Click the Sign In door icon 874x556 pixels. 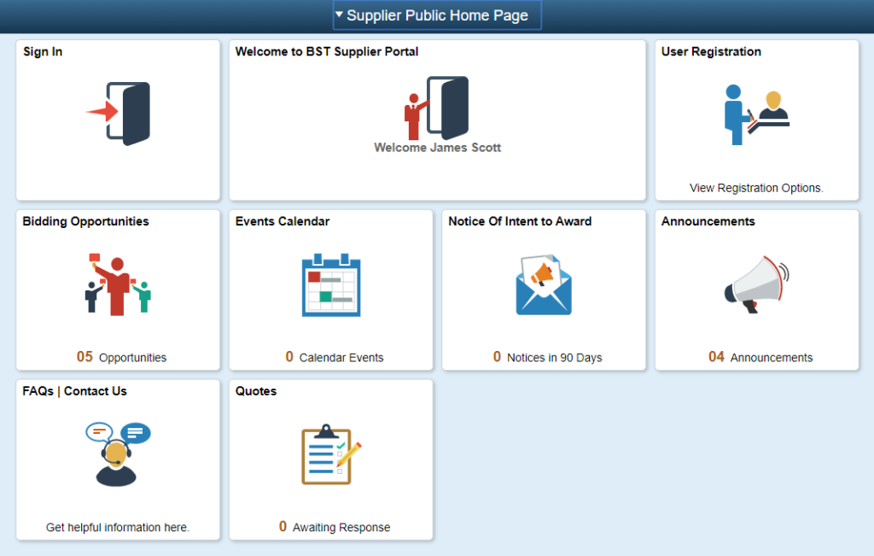pos(117,112)
